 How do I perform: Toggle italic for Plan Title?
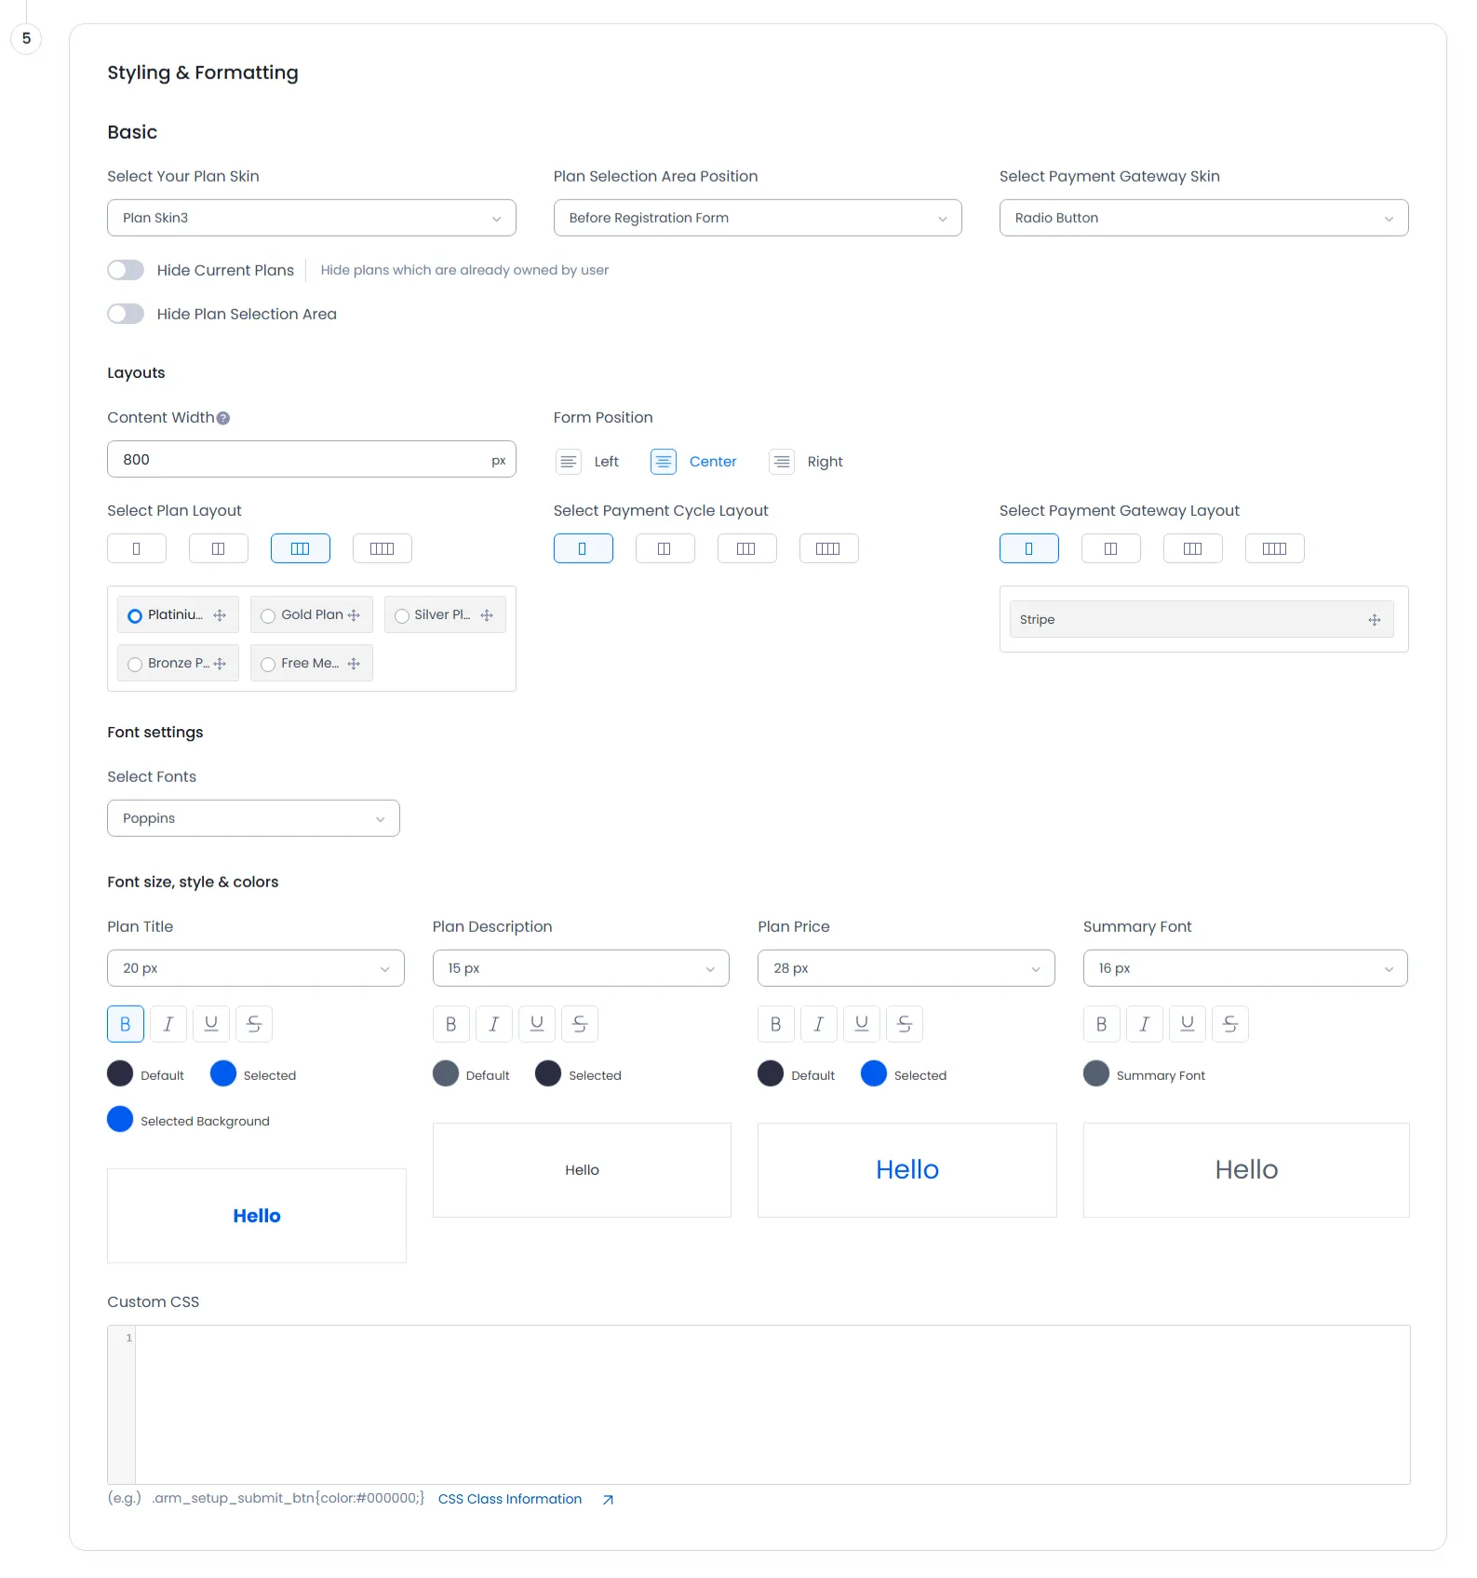(168, 1024)
